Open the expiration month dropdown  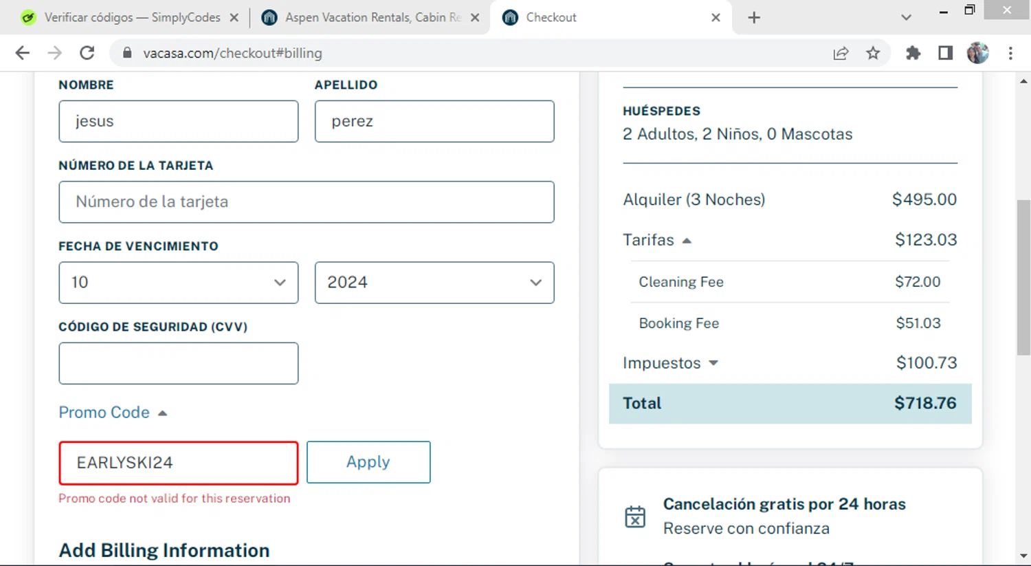coord(178,283)
